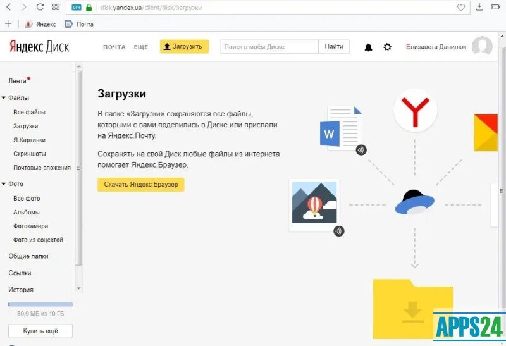Click sidebar scrollbar up arrow
This screenshot has height=346, width=506.
click(x=78, y=66)
